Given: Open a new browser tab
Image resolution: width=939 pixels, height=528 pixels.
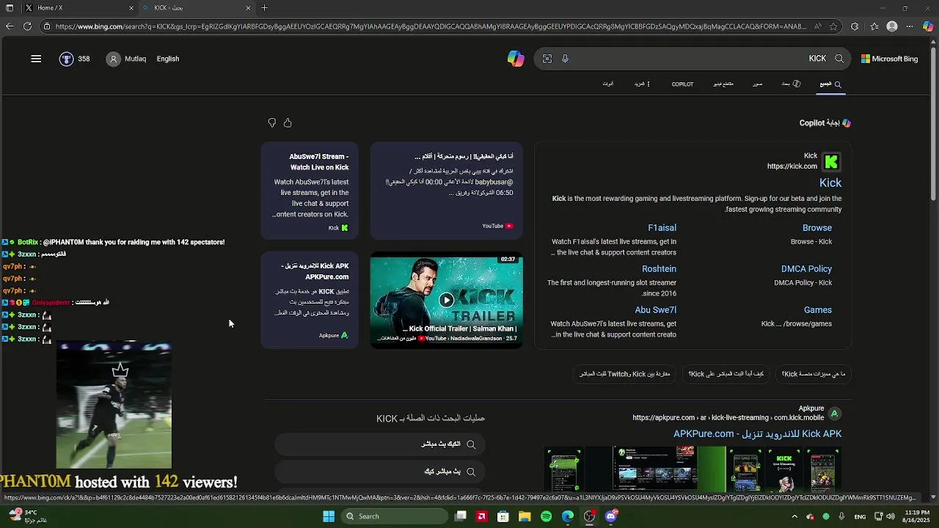Looking at the screenshot, I should 264,8.
